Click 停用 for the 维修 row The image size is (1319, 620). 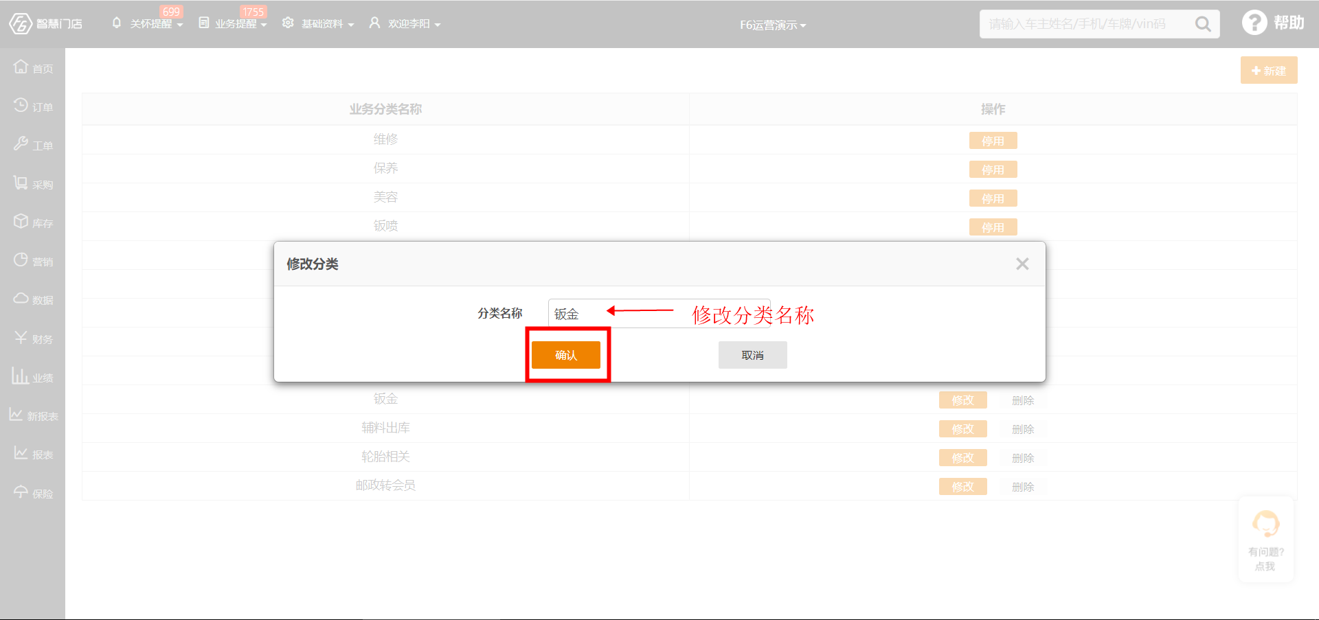click(993, 141)
